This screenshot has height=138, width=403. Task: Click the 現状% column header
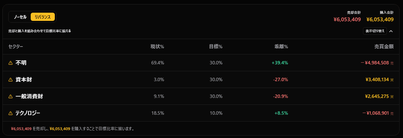click(x=157, y=47)
